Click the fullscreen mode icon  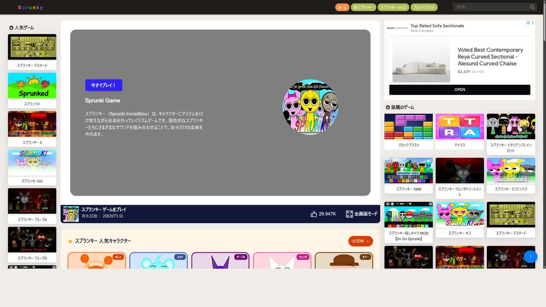pyautogui.click(x=349, y=214)
